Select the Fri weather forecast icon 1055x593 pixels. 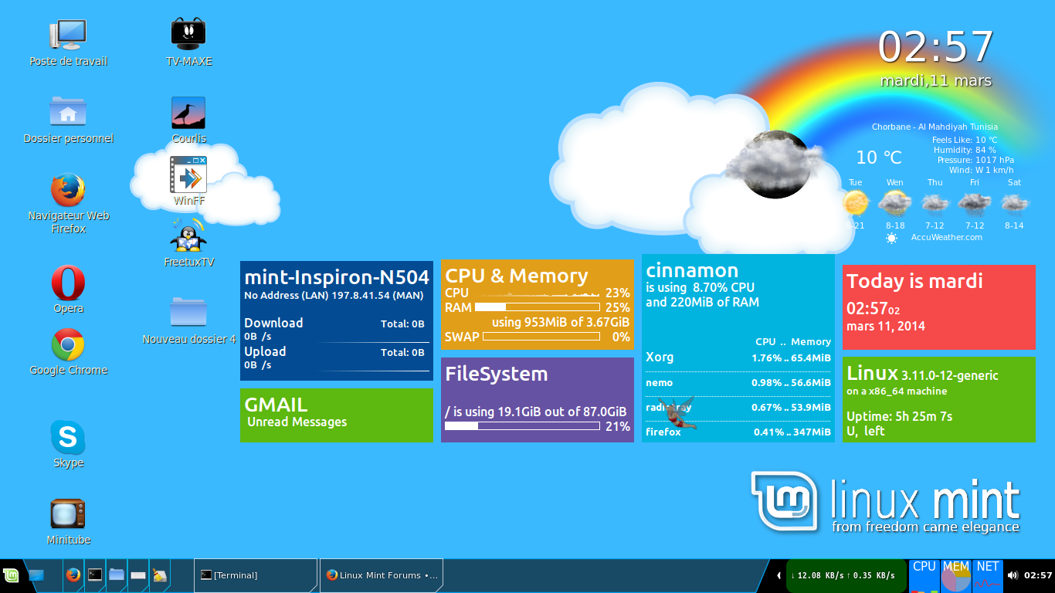pyautogui.click(x=975, y=203)
